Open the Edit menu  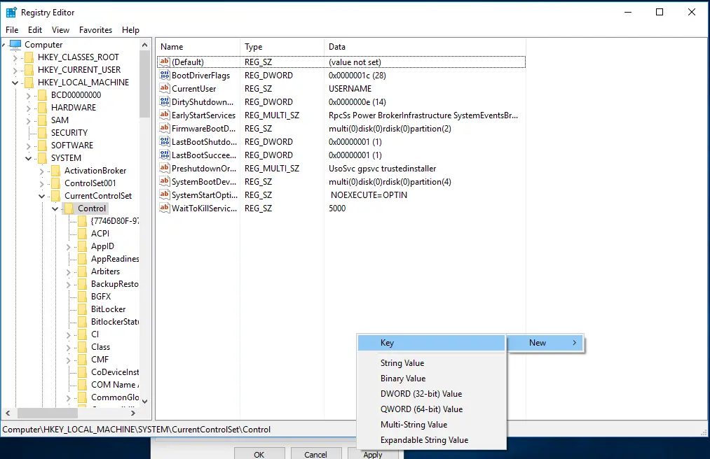click(x=35, y=30)
